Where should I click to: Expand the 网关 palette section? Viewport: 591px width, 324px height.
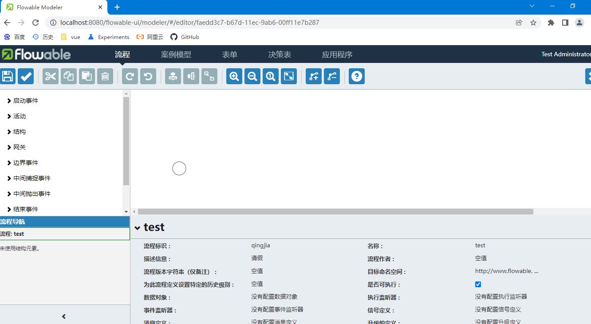[19, 147]
